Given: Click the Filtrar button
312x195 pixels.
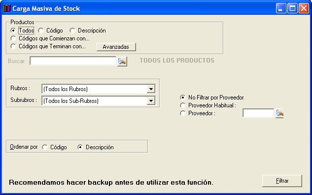Looking at the screenshot, I should [282, 181].
